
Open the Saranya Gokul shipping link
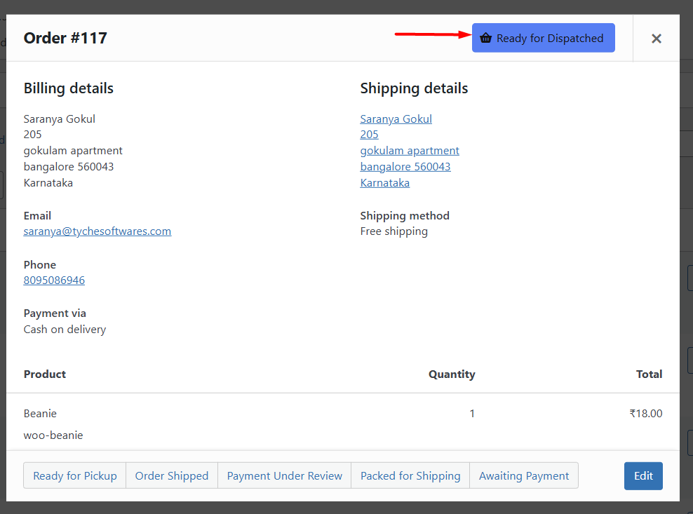coord(396,119)
